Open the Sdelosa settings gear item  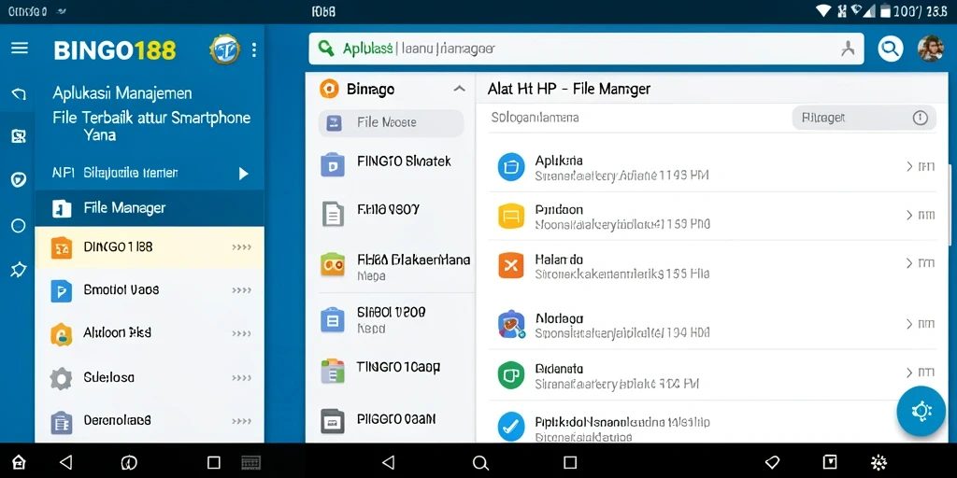point(150,378)
